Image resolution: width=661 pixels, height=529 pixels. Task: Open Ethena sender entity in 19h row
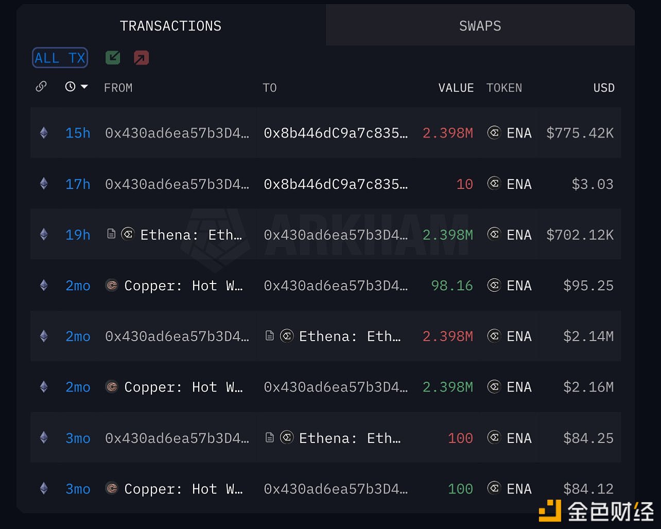click(x=191, y=235)
